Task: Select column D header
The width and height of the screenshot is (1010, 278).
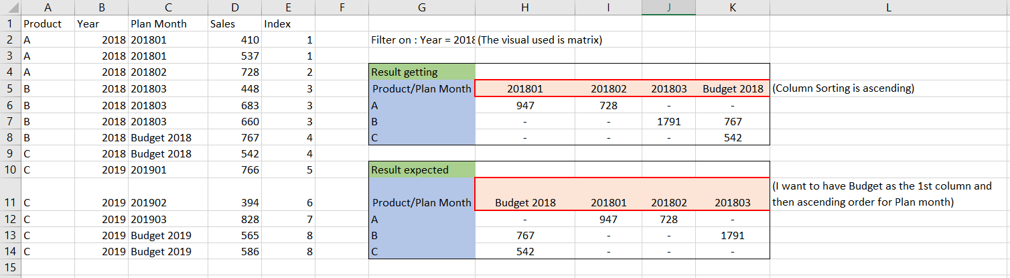Action: [x=234, y=7]
